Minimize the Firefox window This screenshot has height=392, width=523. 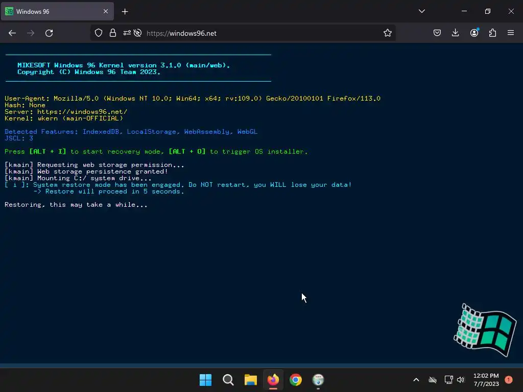coord(464,11)
